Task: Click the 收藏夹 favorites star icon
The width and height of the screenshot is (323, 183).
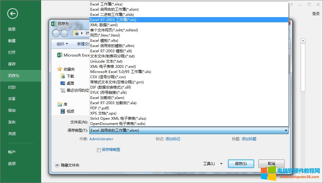Action: [60, 69]
